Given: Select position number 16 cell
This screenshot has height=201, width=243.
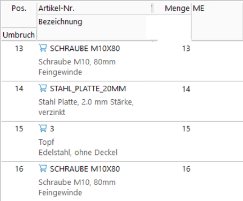Looking at the screenshot, I should (19, 169).
